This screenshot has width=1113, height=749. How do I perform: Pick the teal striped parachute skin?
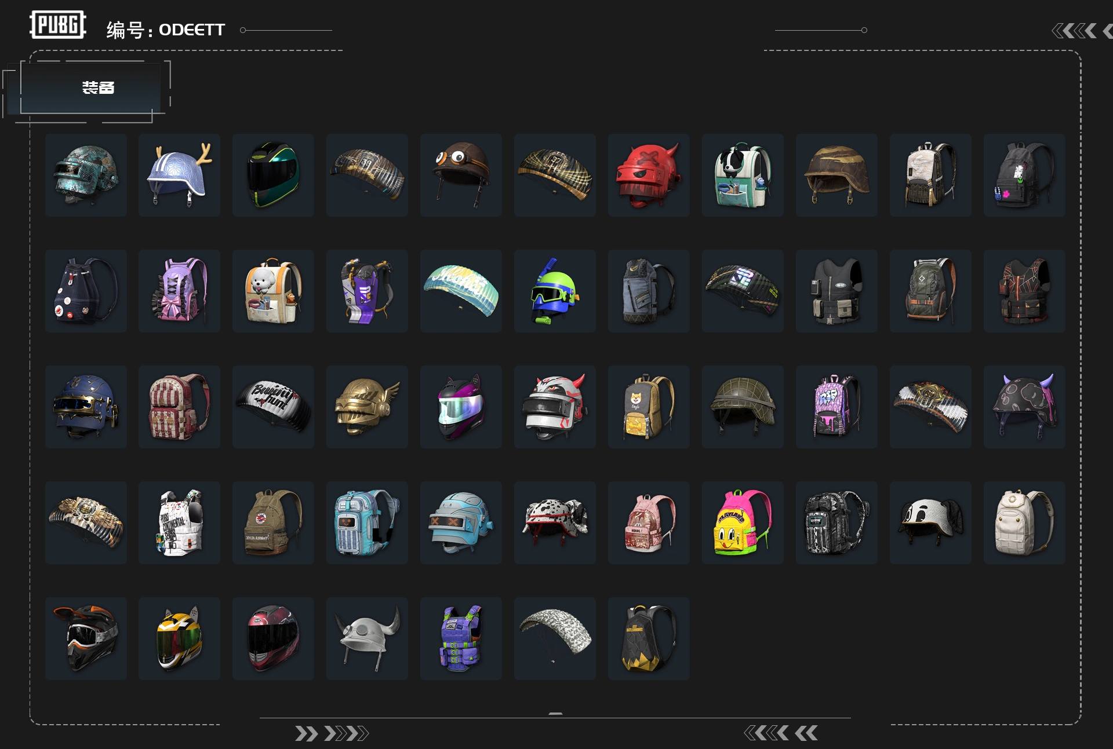(461, 291)
